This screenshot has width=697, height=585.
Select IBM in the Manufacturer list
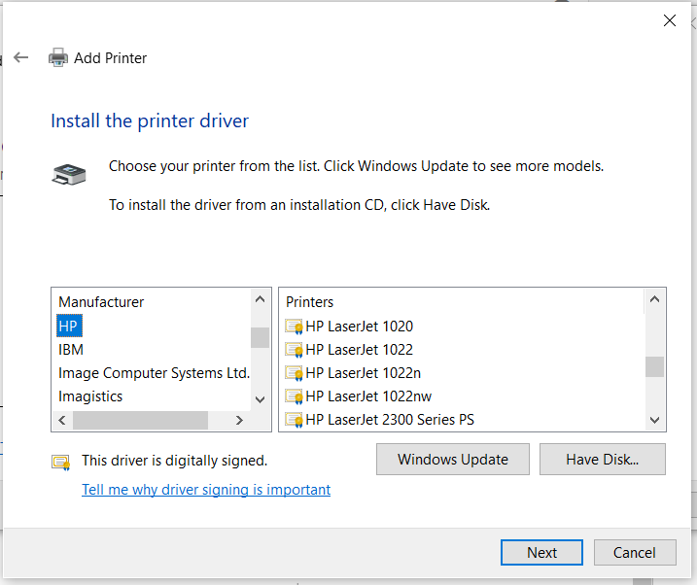71,350
